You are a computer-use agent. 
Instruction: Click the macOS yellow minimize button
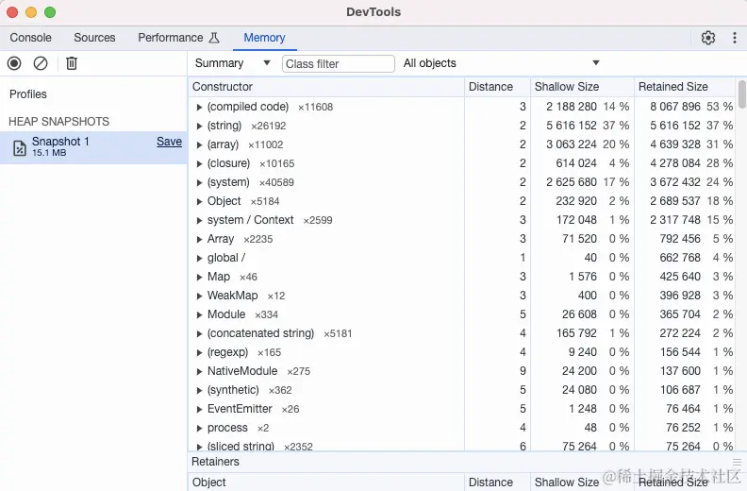click(x=31, y=12)
